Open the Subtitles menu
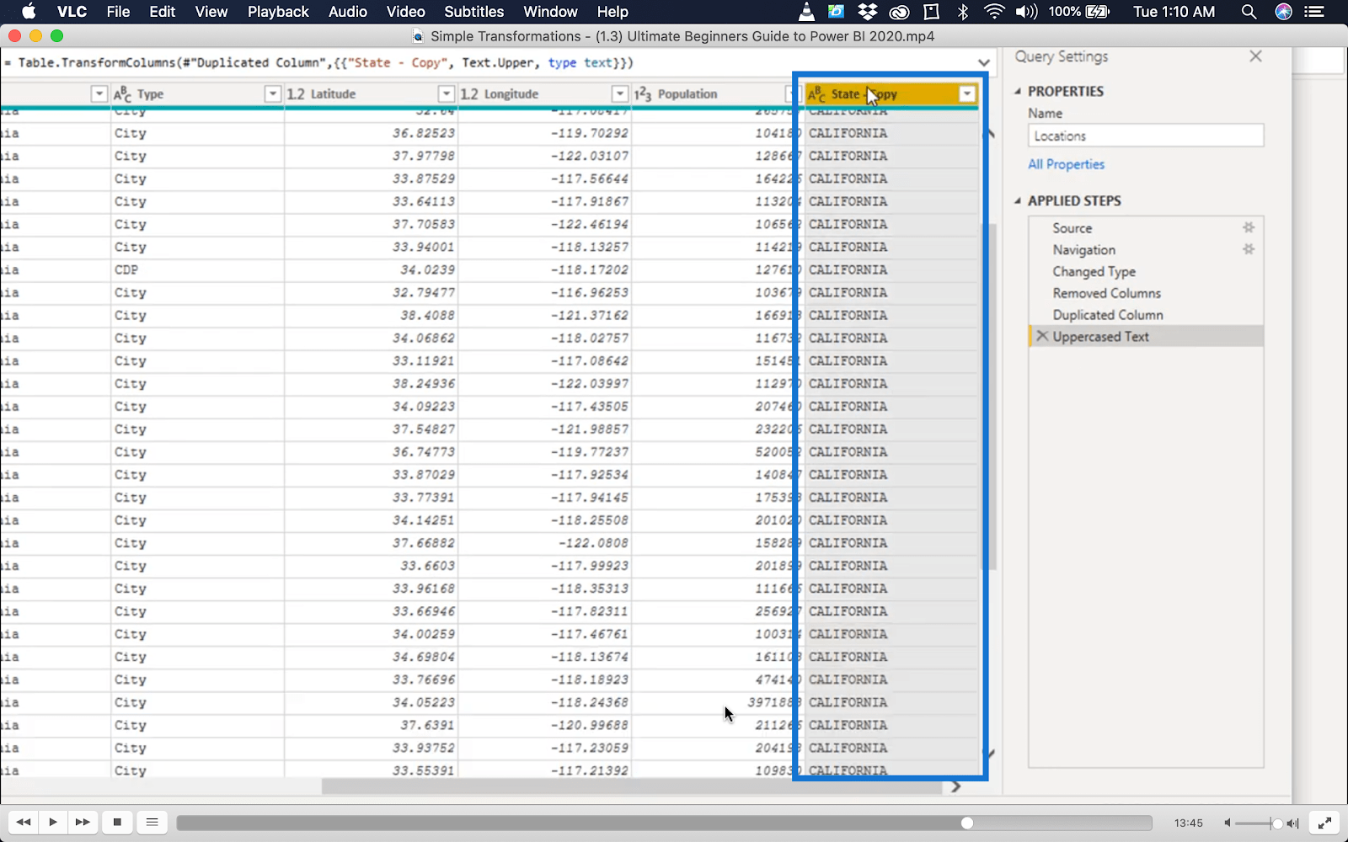1348x842 pixels. 474,12
